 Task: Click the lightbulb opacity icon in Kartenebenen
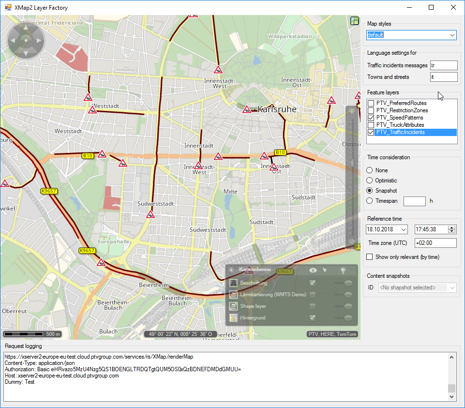click(343, 271)
